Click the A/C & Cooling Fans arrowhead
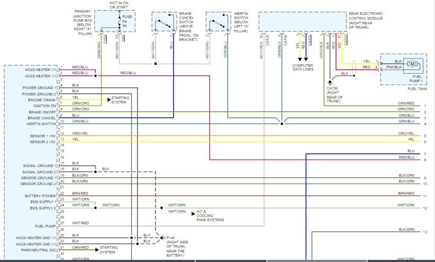Screen dimensions: 435x262 194,214
